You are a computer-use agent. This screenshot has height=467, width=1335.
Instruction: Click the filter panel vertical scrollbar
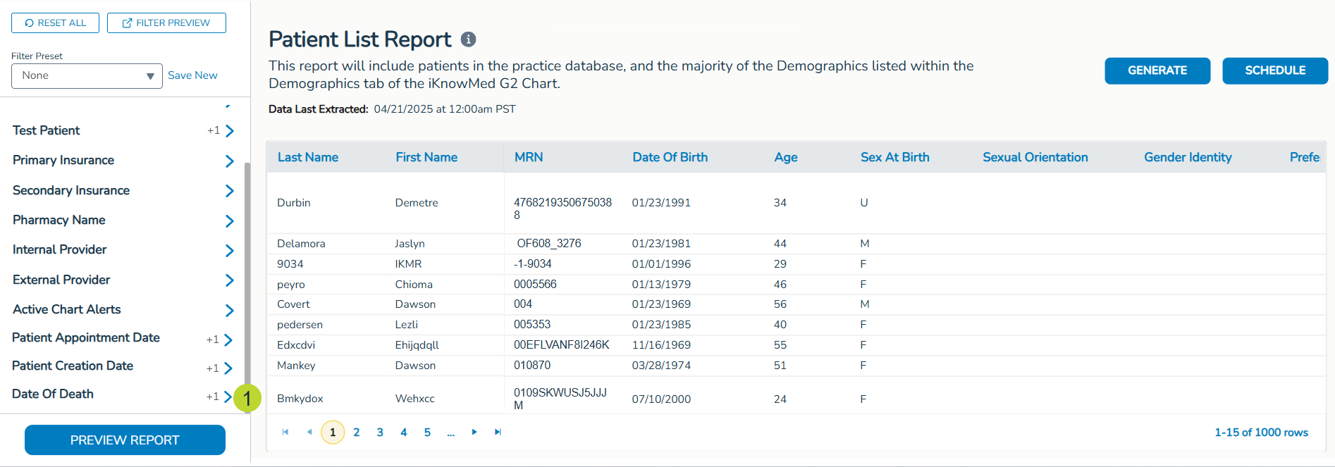pyautogui.click(x=247, y=282)
